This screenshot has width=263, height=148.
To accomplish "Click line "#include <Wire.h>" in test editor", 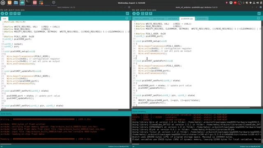I will [x=15, y=22].
